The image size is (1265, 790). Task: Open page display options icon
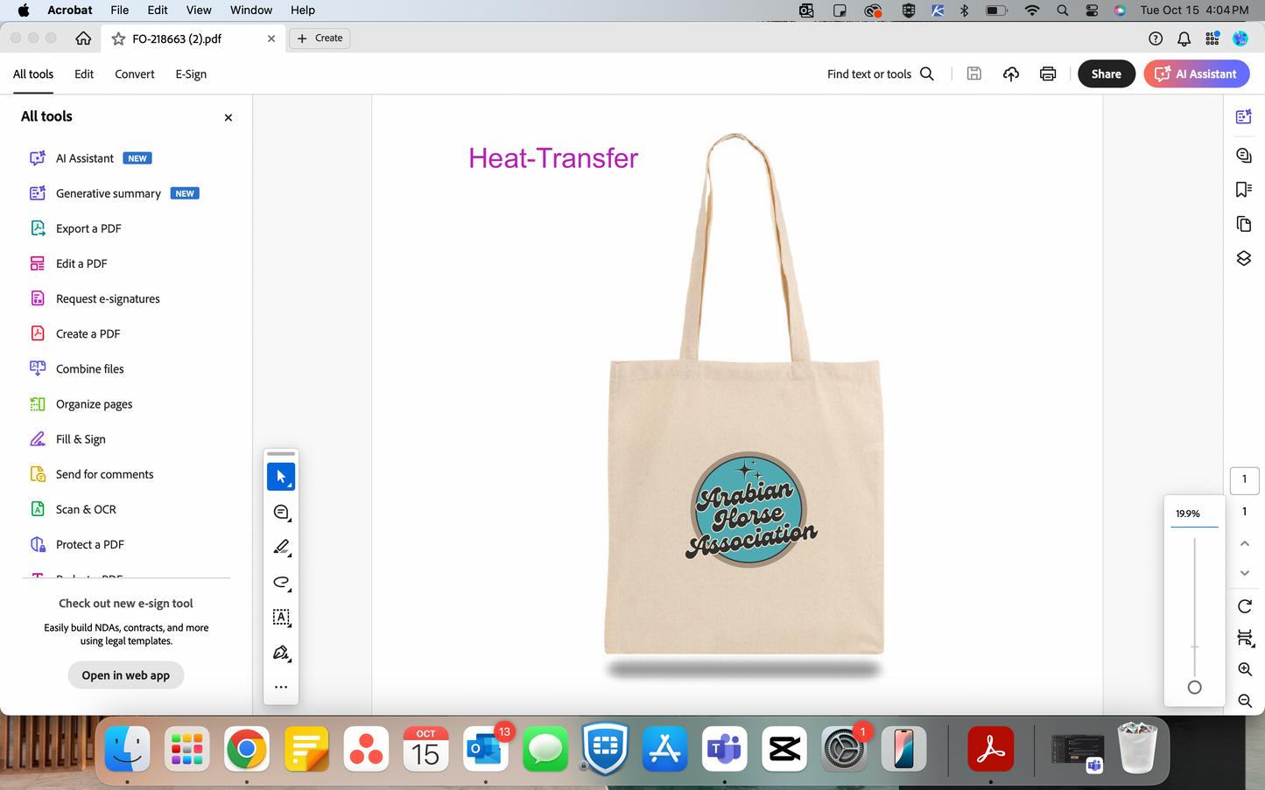(1245, 638)
